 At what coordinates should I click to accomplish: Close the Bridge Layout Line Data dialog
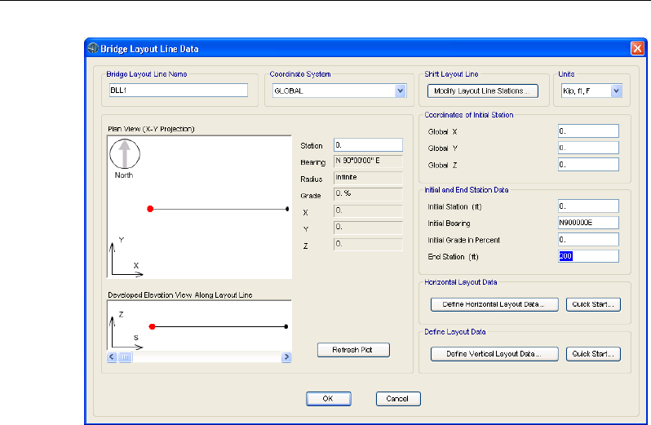(637, 48)
